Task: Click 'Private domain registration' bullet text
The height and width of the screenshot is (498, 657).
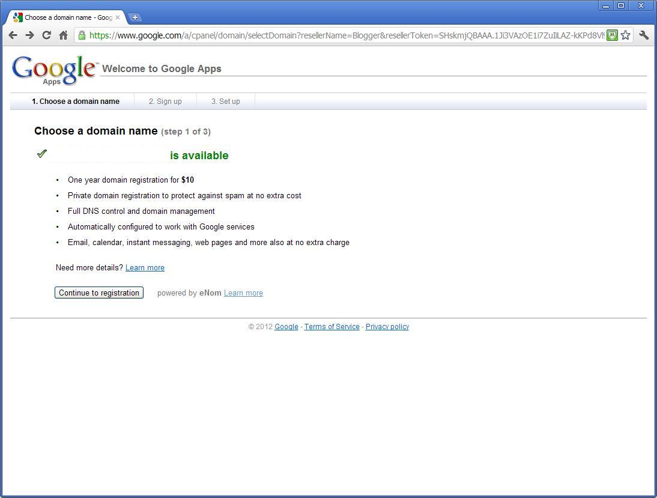Action: point(184,196)
